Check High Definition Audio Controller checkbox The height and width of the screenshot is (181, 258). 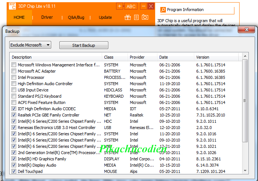[14, 84]
